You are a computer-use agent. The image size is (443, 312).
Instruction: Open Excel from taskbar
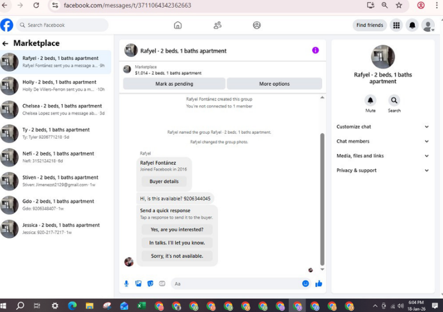141,306
